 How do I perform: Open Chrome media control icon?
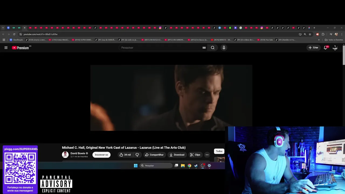(331, 34)
